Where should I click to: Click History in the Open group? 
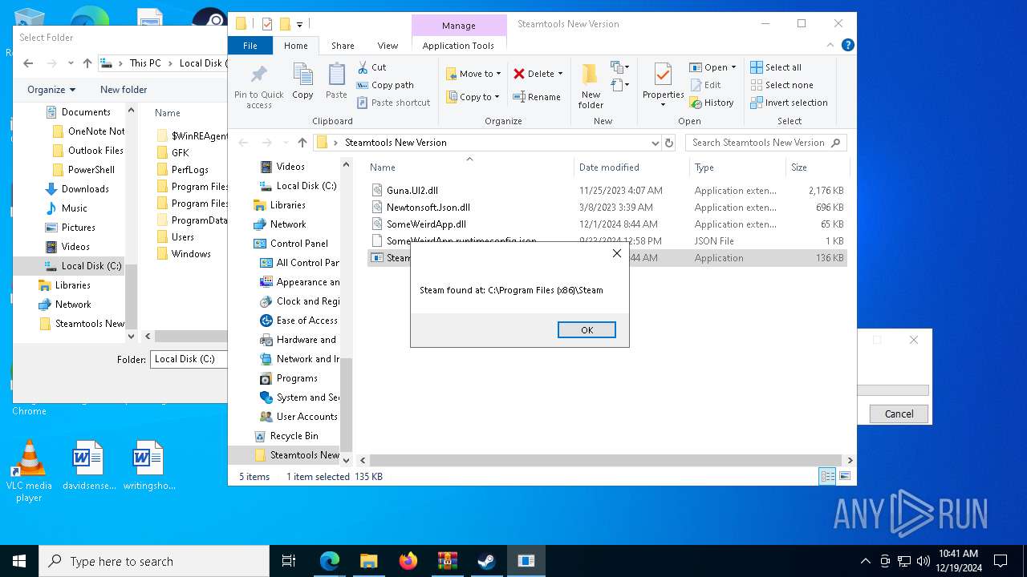click(712, 103)
